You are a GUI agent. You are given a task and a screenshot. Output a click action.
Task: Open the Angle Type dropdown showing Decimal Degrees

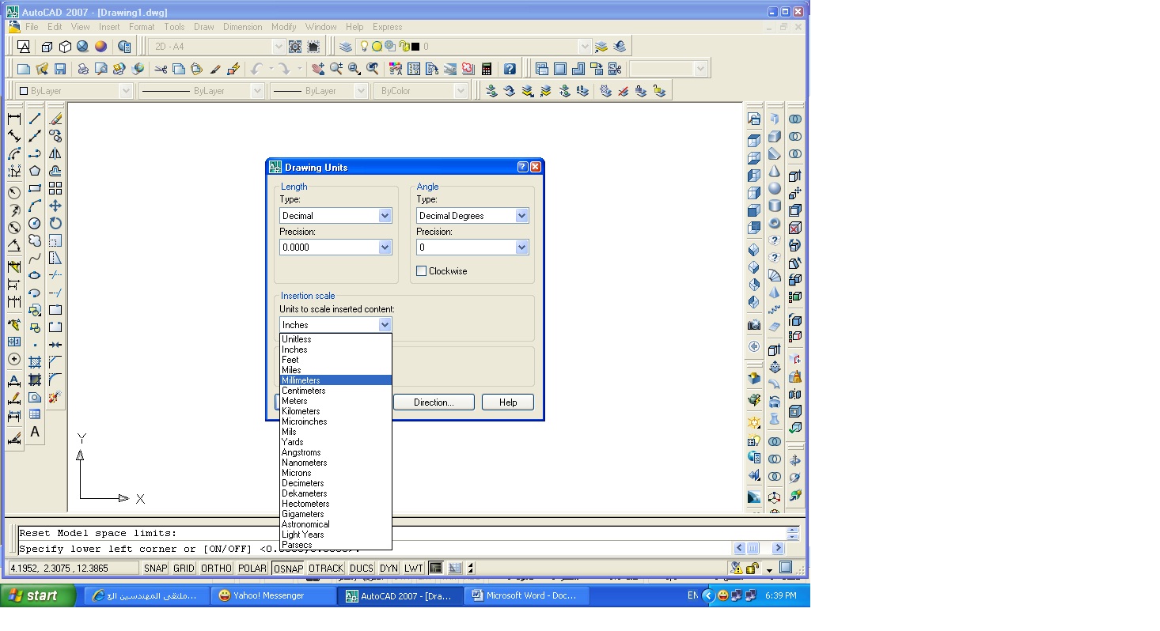pyautogui.click(x=472, y=215)
